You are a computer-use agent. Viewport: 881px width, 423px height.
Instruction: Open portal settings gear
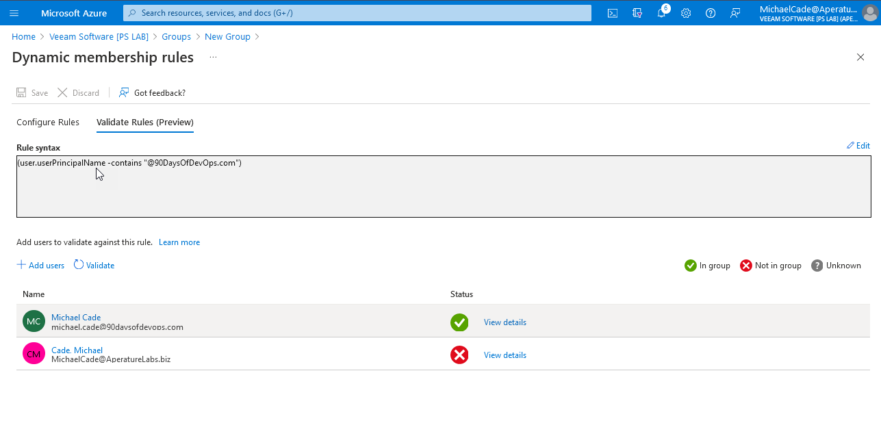(x=686, y=13)
